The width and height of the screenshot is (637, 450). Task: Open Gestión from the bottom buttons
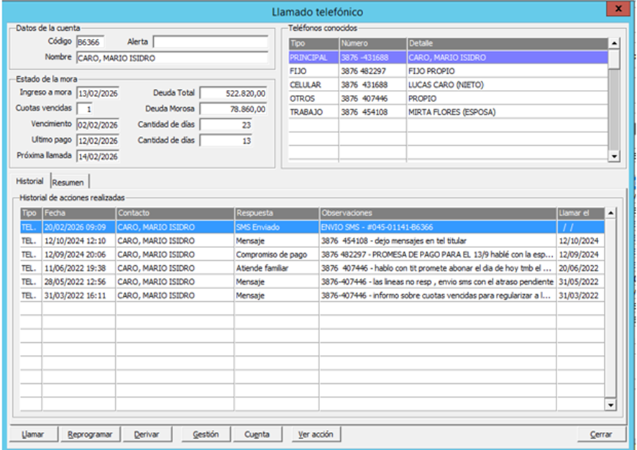(x=206, y=434)
